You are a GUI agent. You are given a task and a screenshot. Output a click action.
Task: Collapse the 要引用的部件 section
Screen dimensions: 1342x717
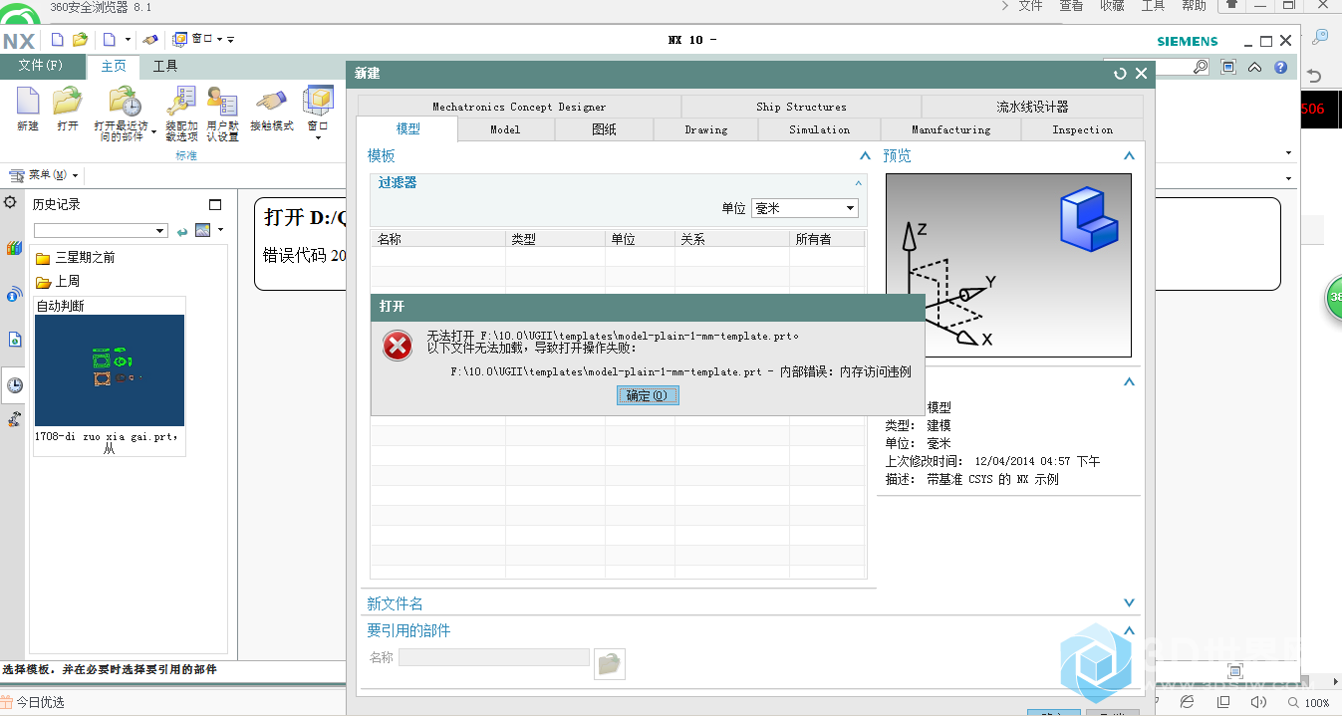click(x=1129, y=630)
